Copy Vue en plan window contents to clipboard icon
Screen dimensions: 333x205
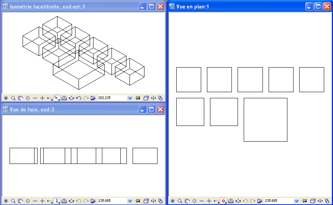327,201
